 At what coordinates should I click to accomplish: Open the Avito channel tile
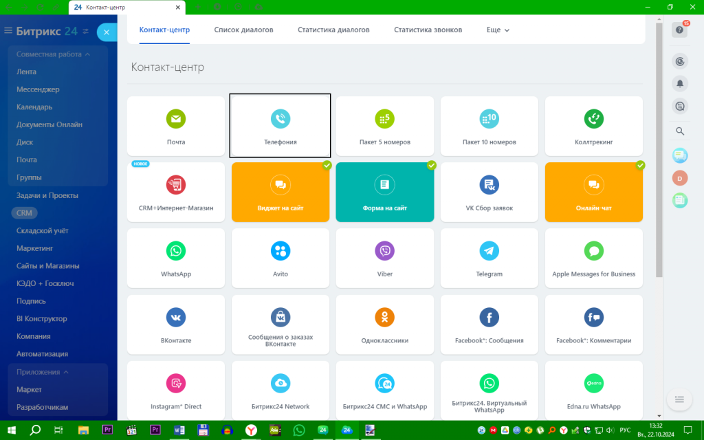click(280, 258)
